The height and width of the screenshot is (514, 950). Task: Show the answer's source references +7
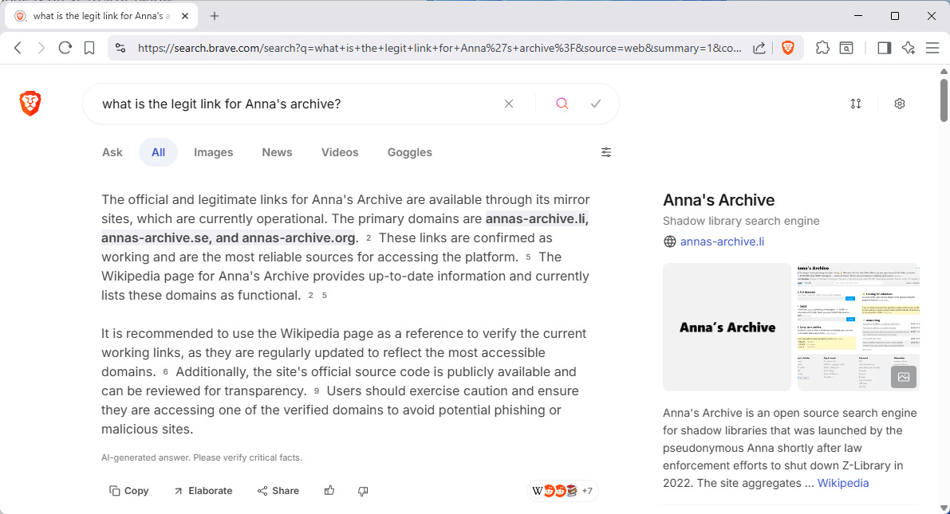(563, 490)
